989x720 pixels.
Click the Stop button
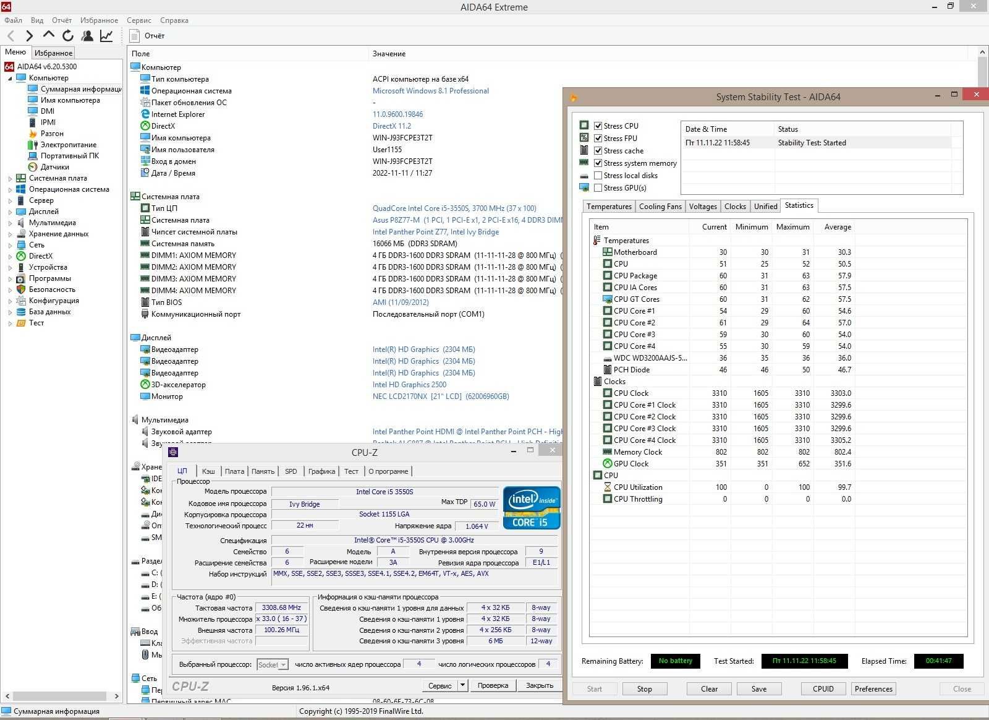[x=644, y=689]
